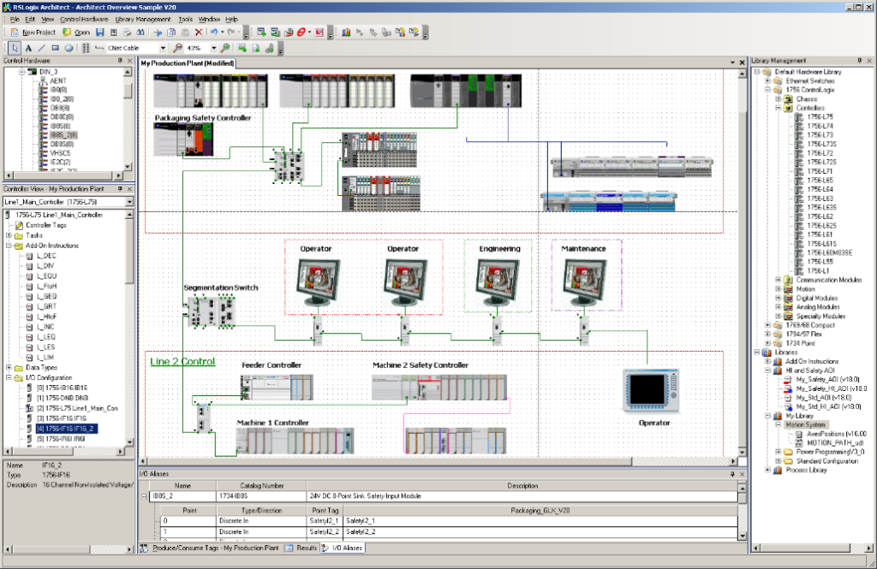Select the Text tool (letter A)
The width and height of the screenshot is (877, 569).
(28, 49)
